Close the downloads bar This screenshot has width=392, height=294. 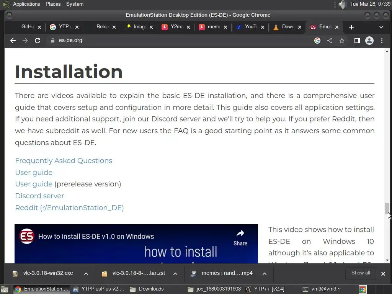[x=383, y=274]
